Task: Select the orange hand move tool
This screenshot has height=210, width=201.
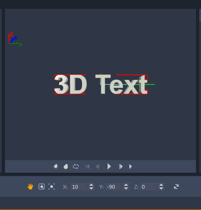Action: click(x=30, y=187)
